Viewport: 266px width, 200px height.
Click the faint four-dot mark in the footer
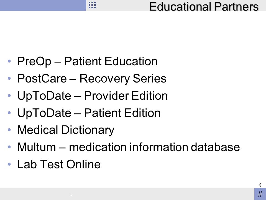click(71, 195)
